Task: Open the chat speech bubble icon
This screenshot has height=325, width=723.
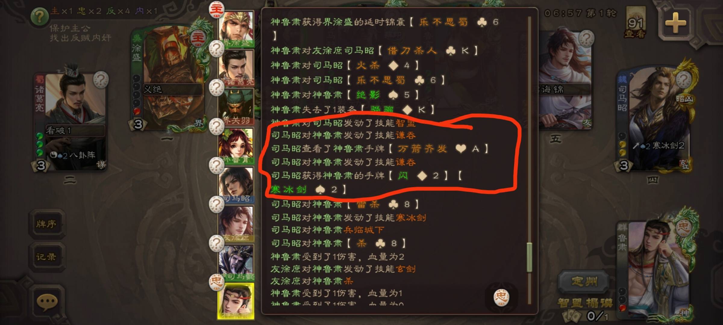Action: [x=47, y=302]
